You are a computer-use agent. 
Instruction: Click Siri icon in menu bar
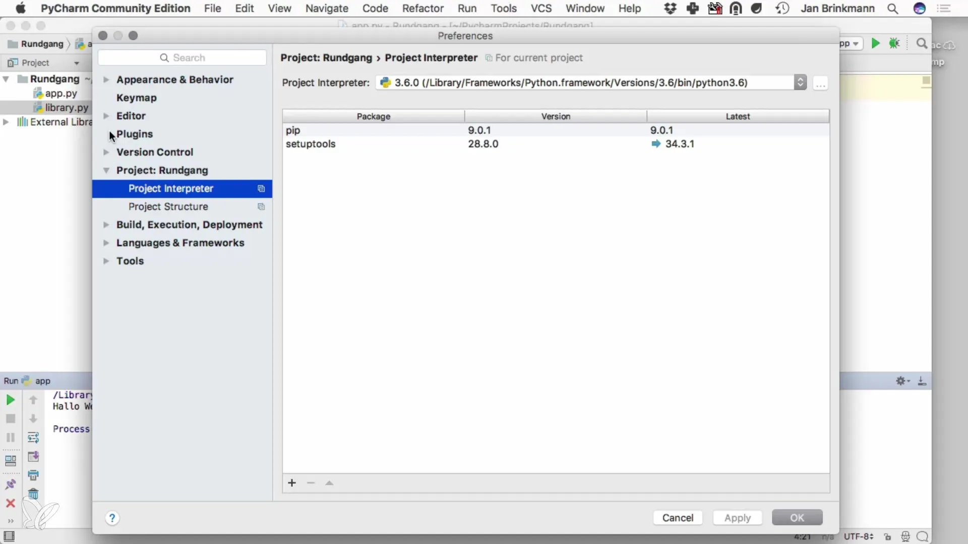(x=920, y=9)
